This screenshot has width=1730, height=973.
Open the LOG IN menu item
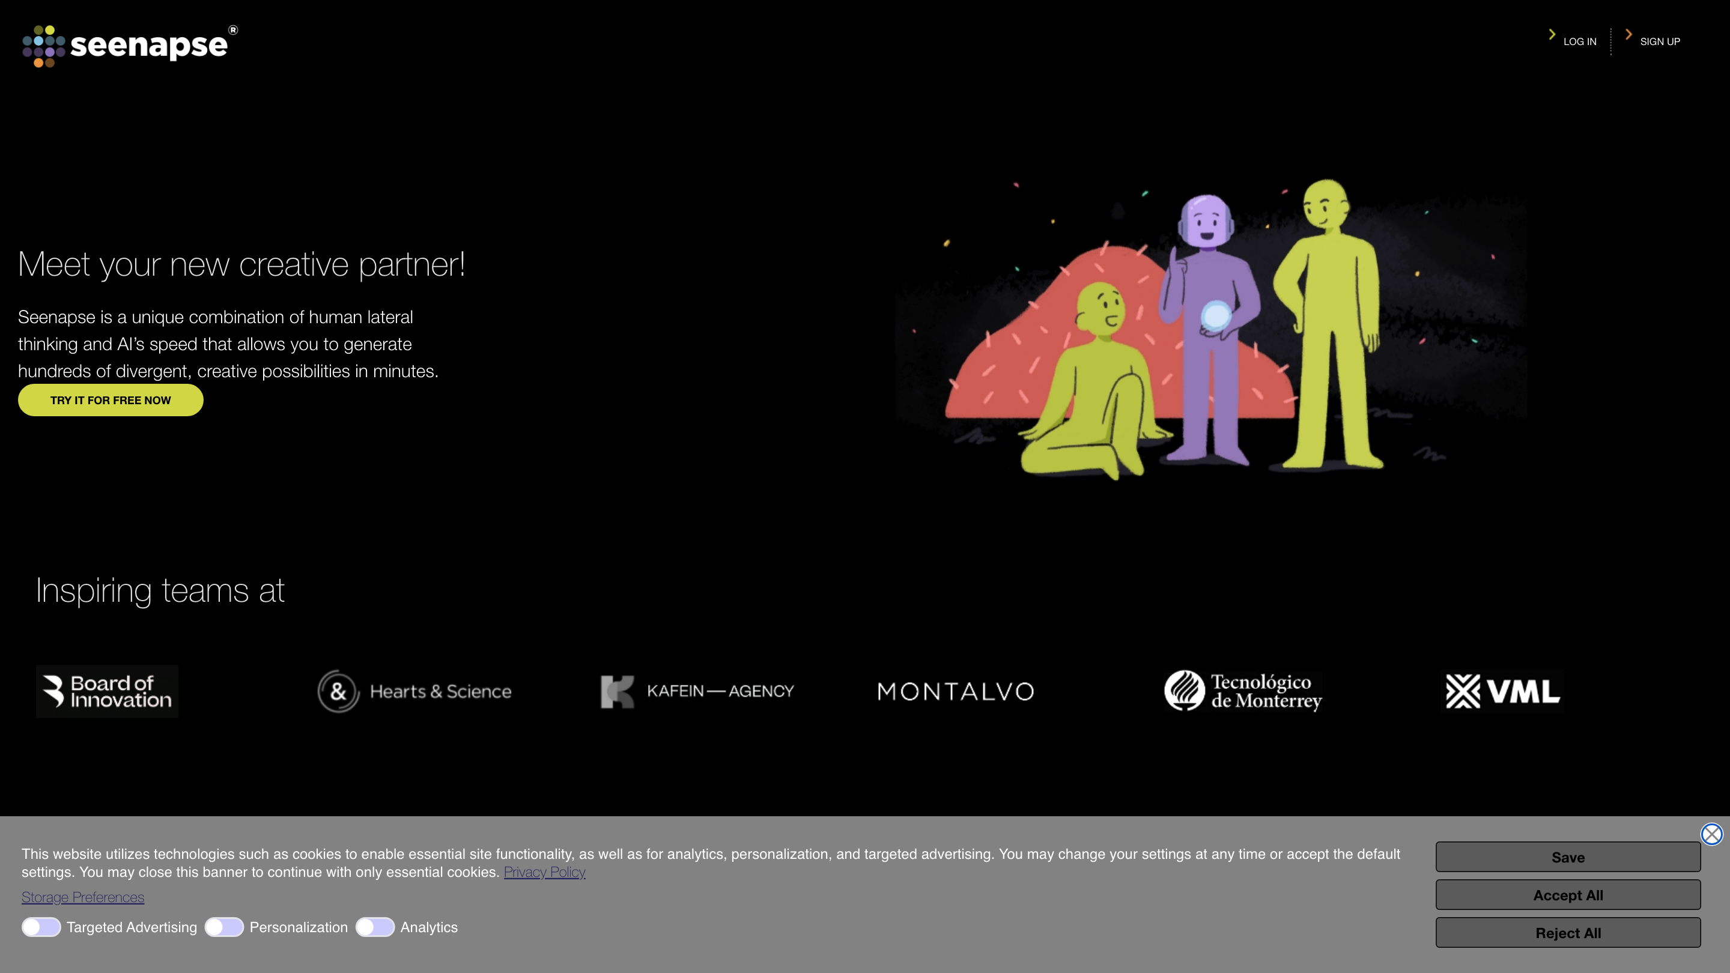[1580, 41]
